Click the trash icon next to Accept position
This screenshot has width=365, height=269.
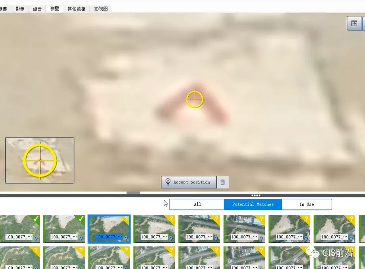point(222,182)
